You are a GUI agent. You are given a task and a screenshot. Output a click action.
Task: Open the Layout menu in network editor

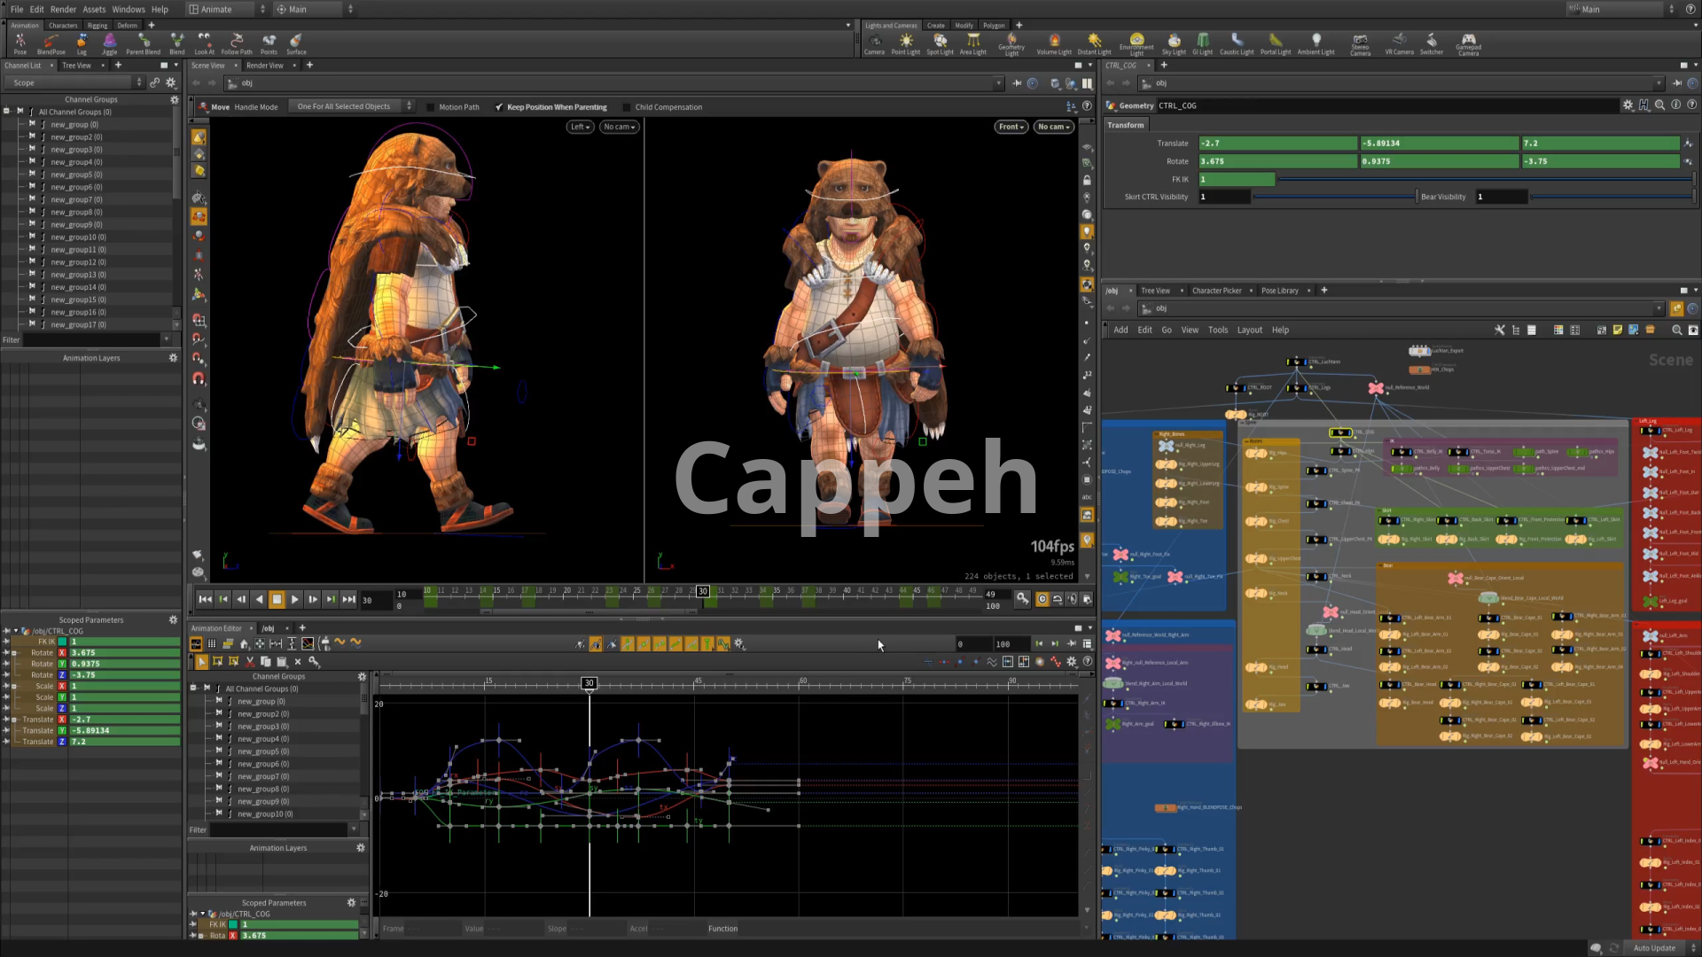[1249, 330]
